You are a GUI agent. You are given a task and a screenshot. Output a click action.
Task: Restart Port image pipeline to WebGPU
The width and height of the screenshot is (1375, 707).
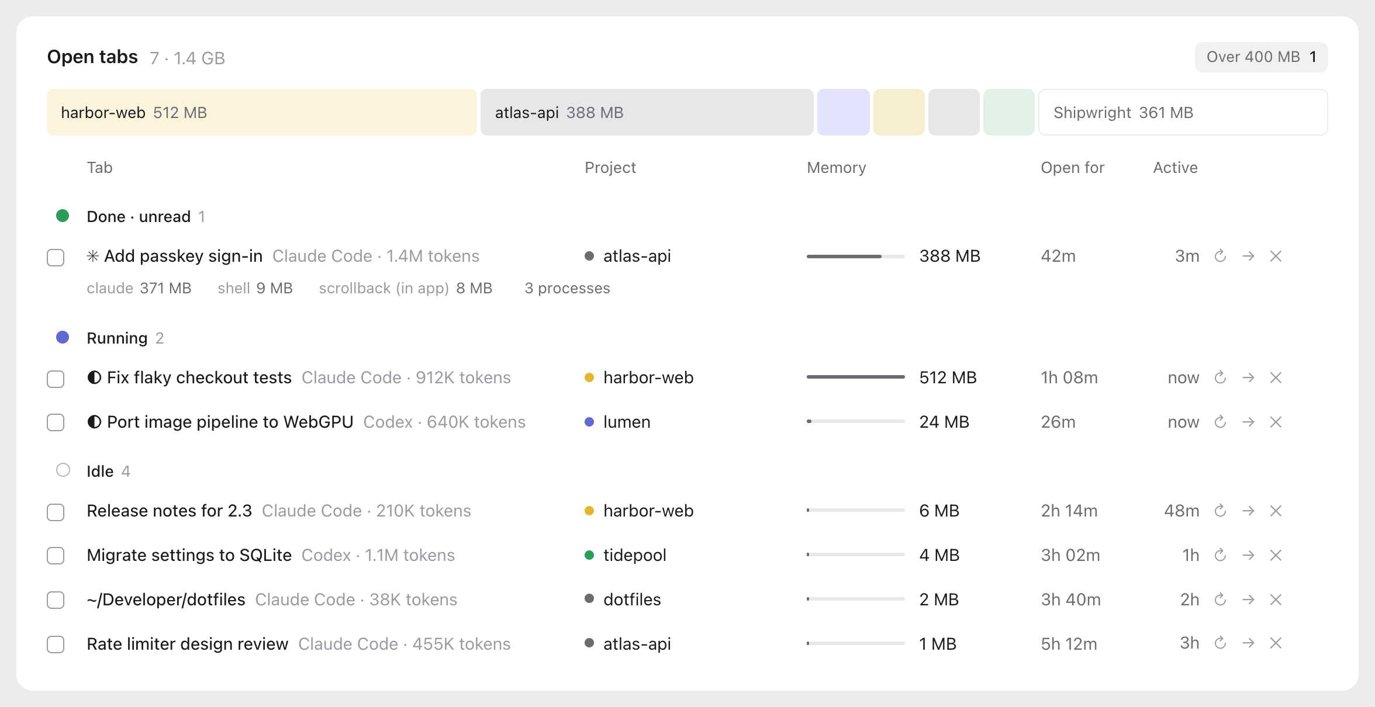1220,422
